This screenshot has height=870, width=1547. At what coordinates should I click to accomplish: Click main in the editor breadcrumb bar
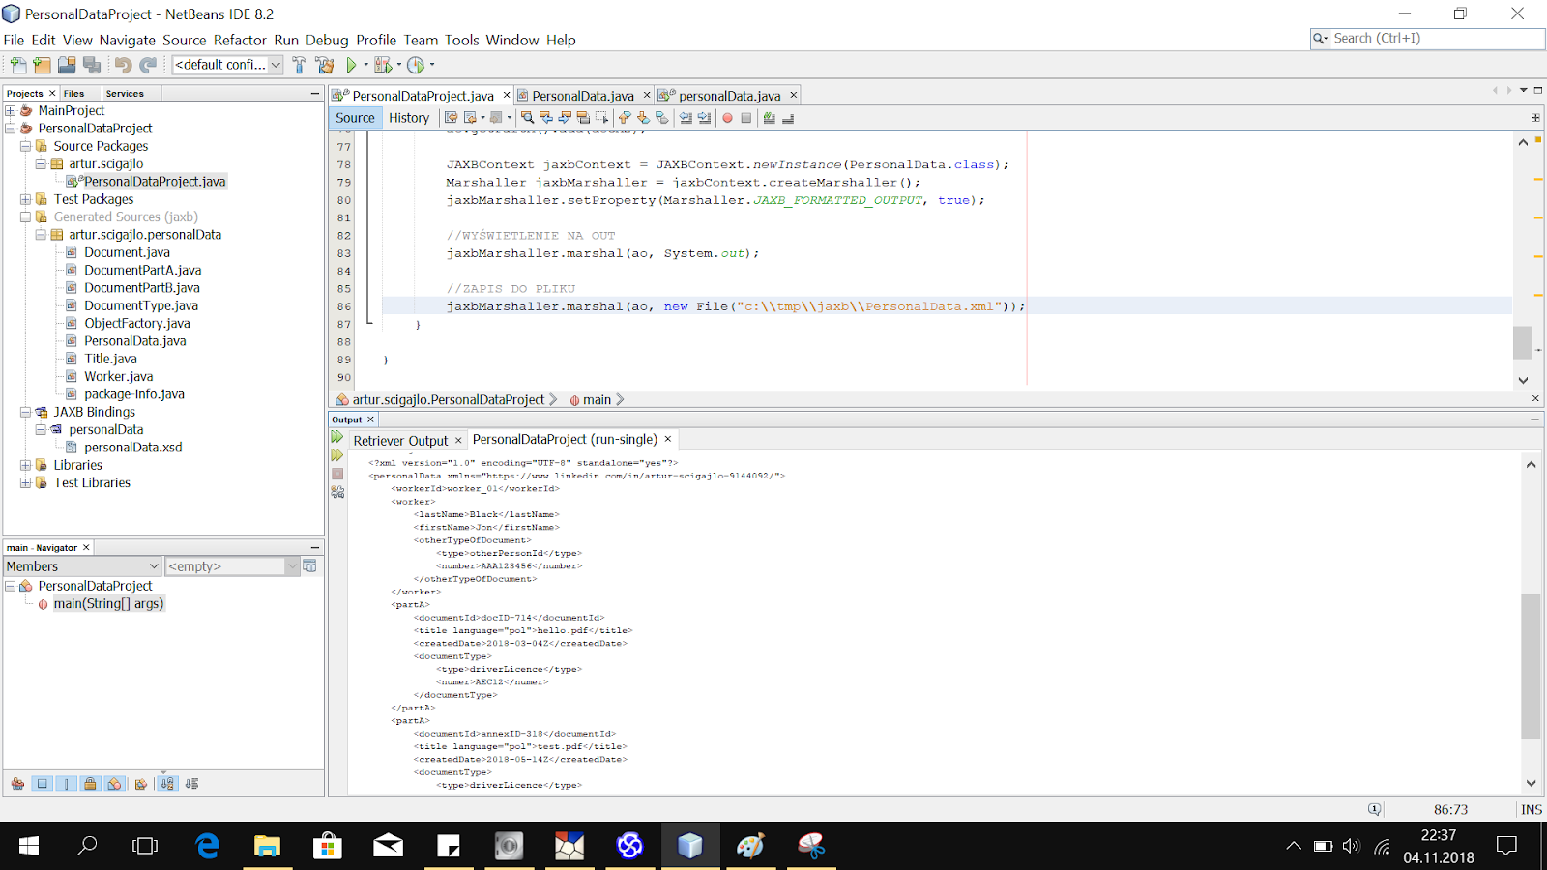[x=598, y=399]
